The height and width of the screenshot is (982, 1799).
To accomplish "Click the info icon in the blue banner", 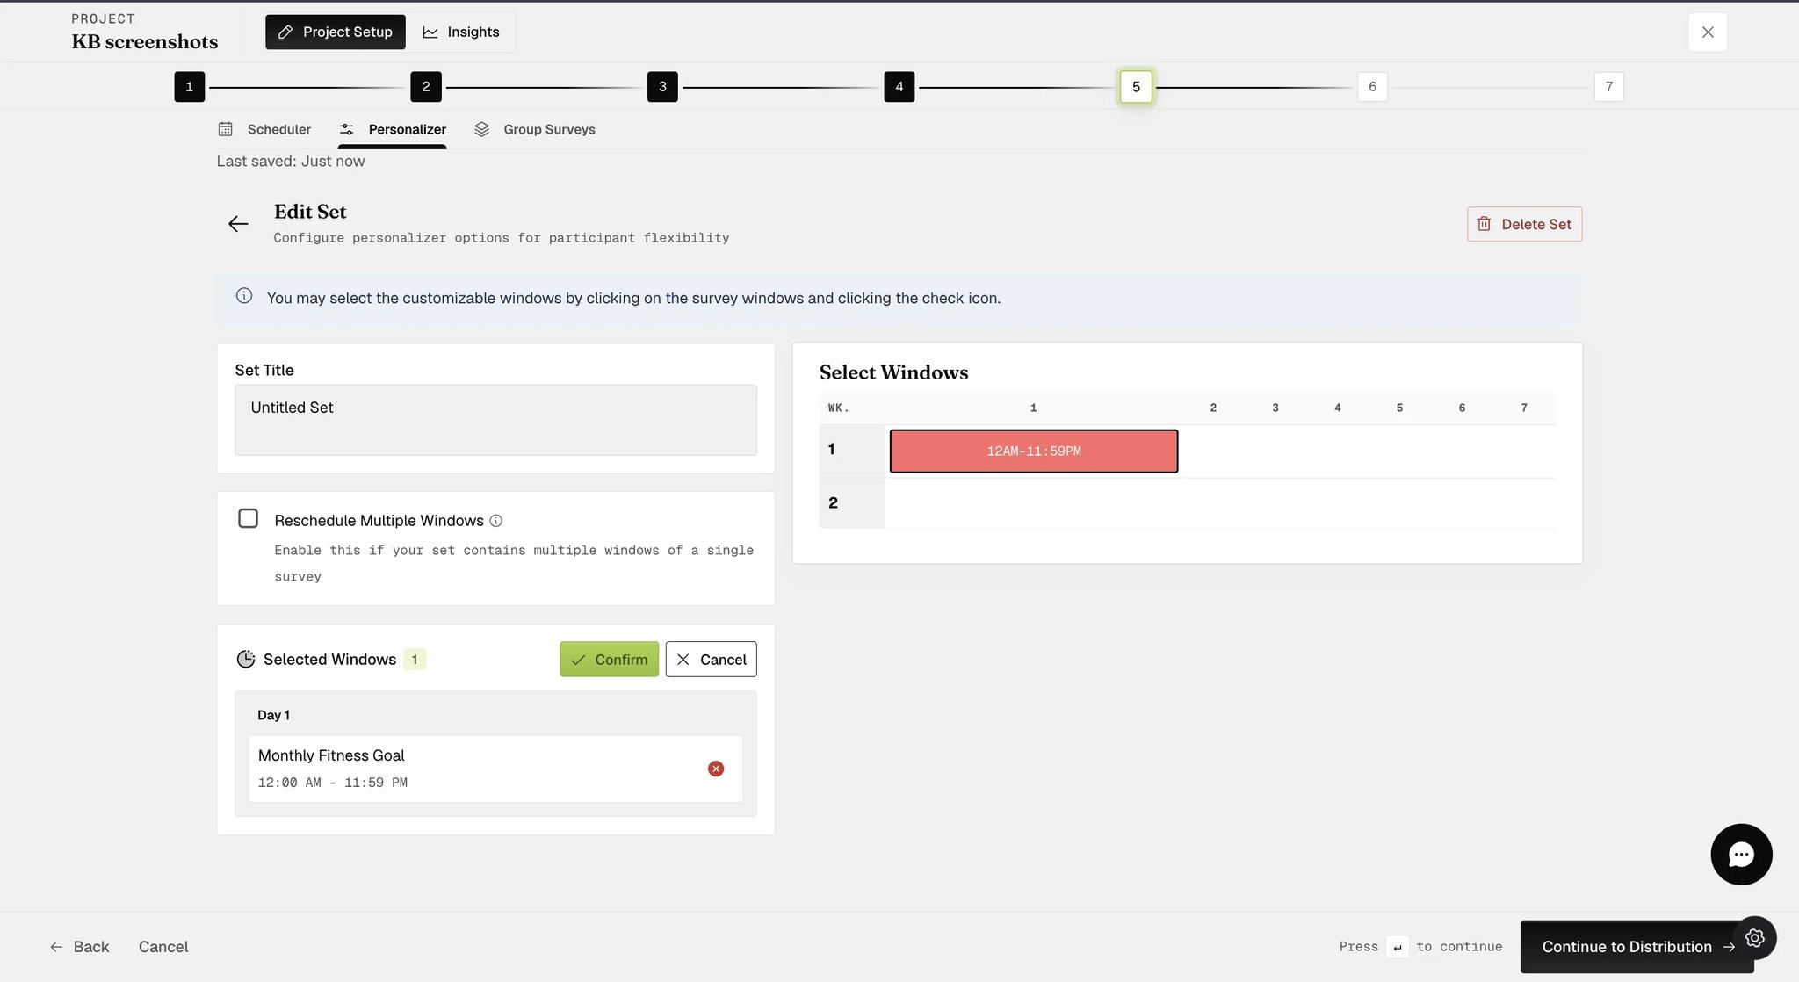I will [244, 296].
